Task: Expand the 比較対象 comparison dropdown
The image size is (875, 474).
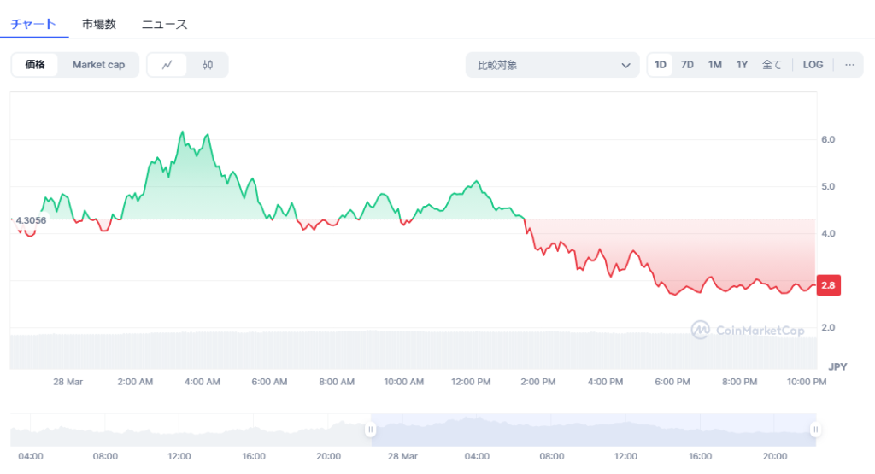Action: pyautogui.click(x=552, y=65)
